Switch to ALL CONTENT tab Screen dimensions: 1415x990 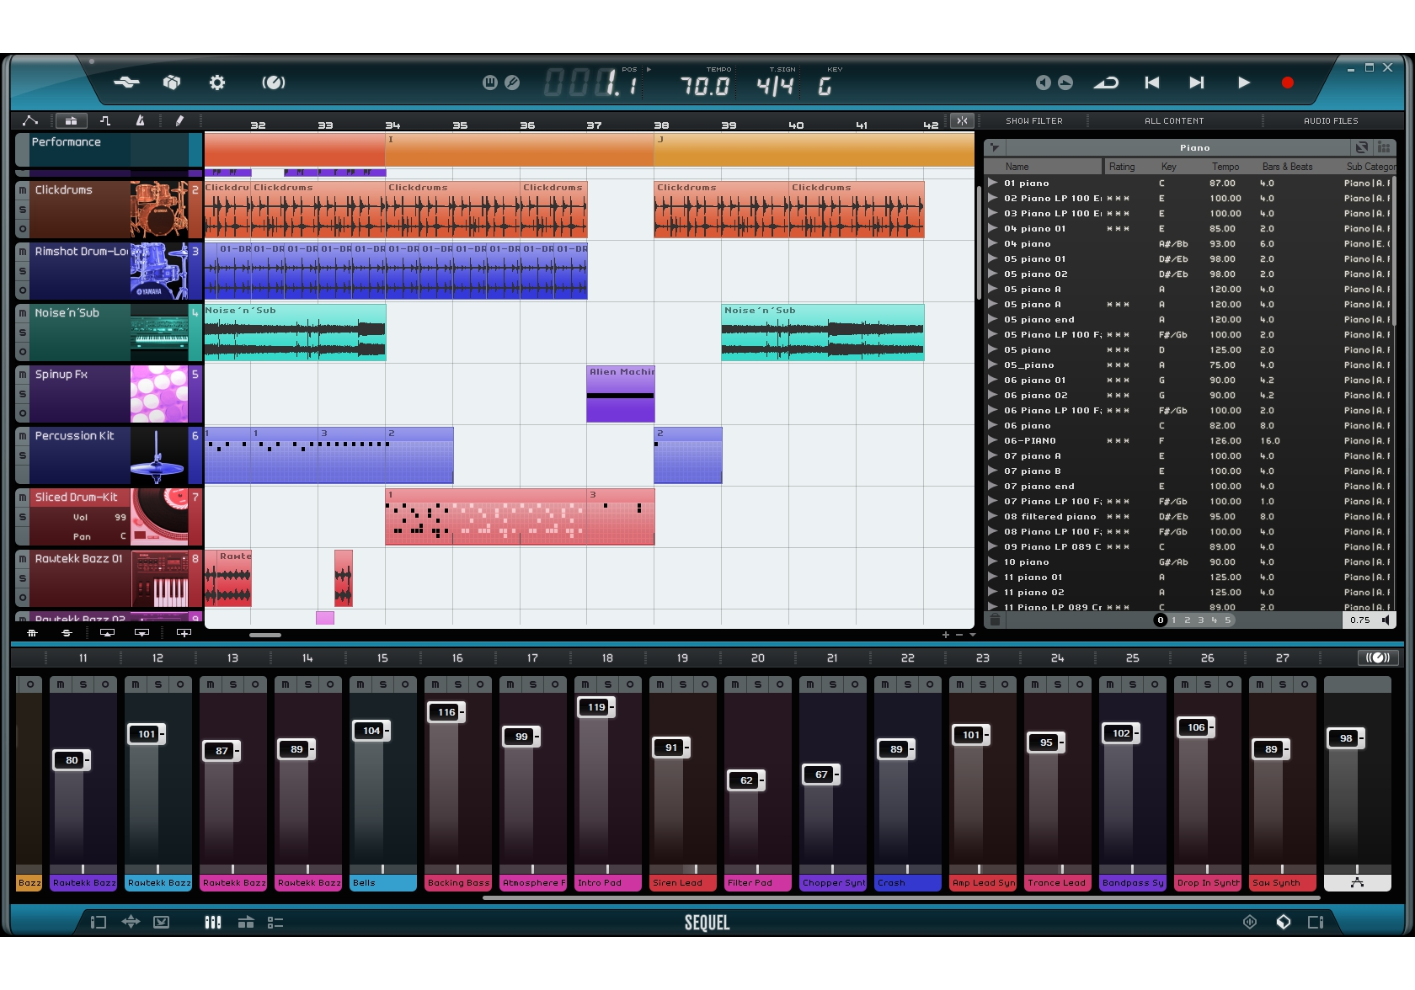point(1174,121)
